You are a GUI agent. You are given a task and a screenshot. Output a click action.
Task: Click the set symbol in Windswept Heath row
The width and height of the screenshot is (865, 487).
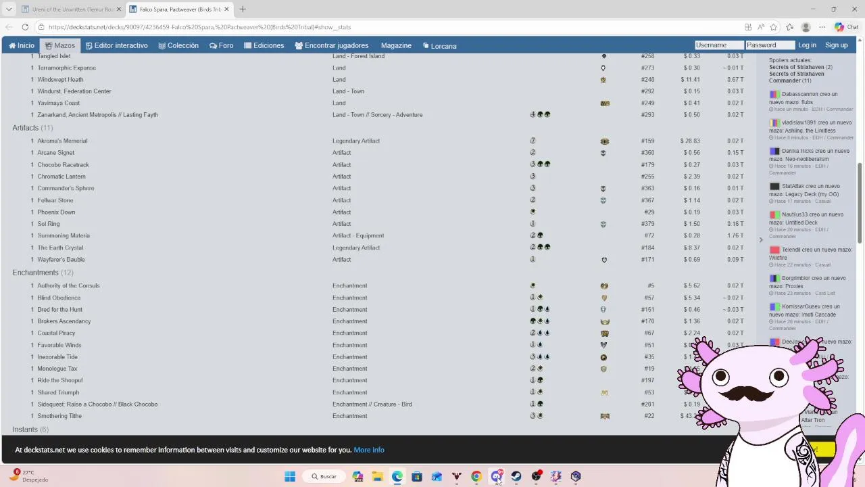point(603,80)
